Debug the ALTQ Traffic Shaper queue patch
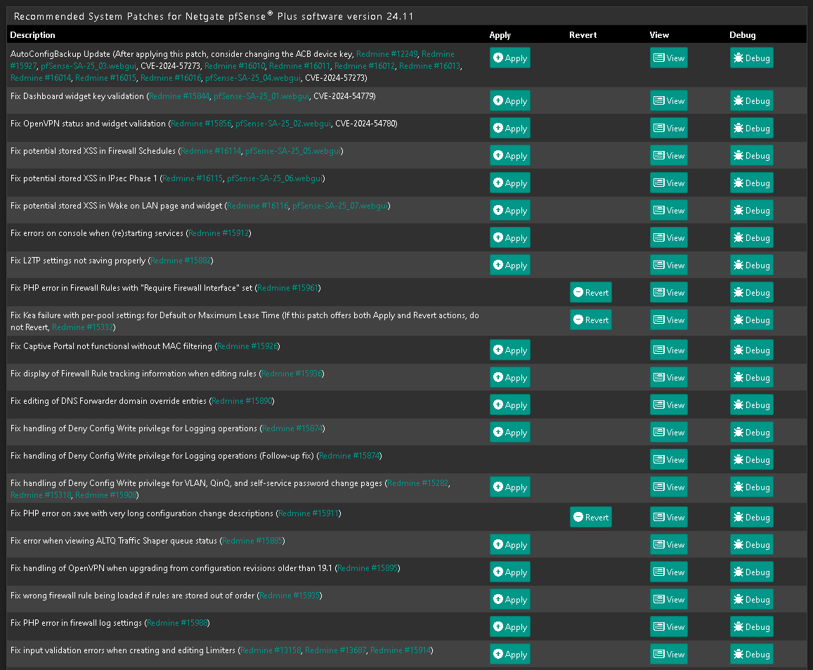The height and width of the screenshot is (670, 813). [x=751, y=545]
